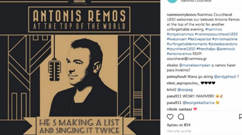Open the #christmastime hashtag
Viewport: 242px width, 135px height.
[x=225, y=39]
